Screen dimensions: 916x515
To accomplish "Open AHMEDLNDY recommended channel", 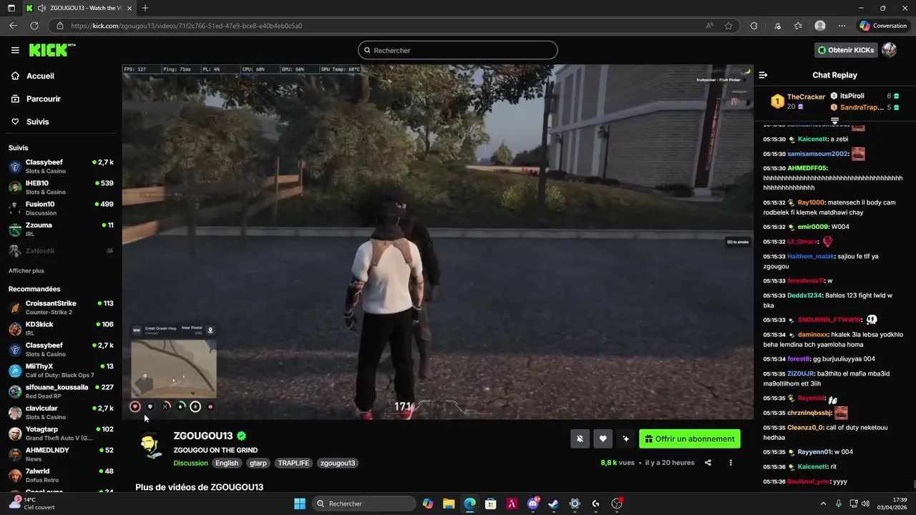I will pyautogui.click(x=61, y=454).
